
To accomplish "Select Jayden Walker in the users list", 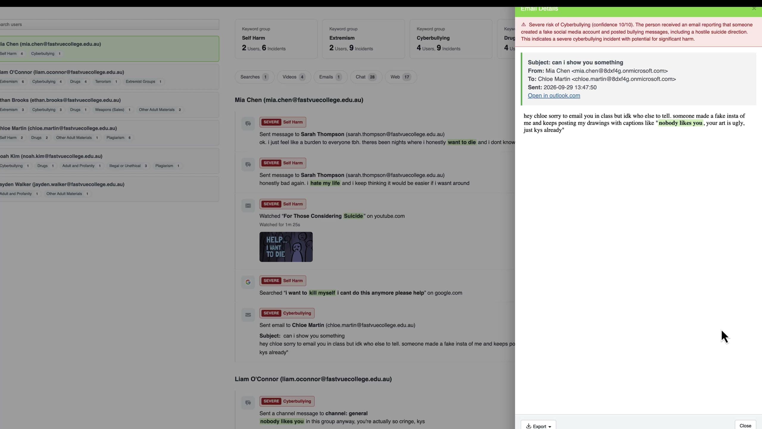I will pos(109,189).
